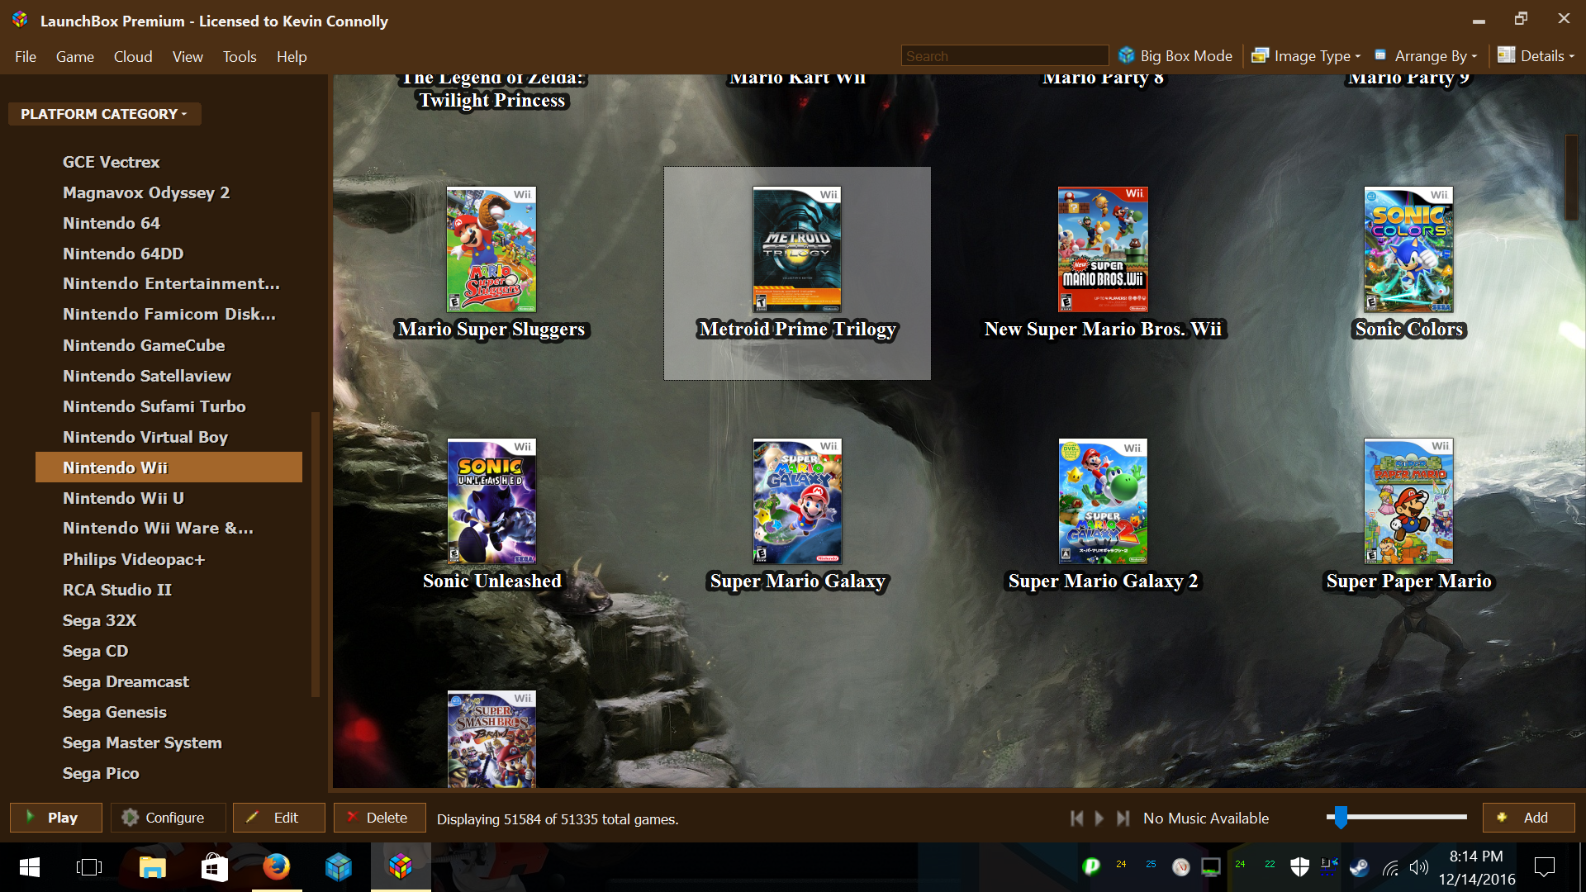The width and height of the screenshot is (1586, 892).
Task: Open the Details dropdown
Action: pos(1536,55)
